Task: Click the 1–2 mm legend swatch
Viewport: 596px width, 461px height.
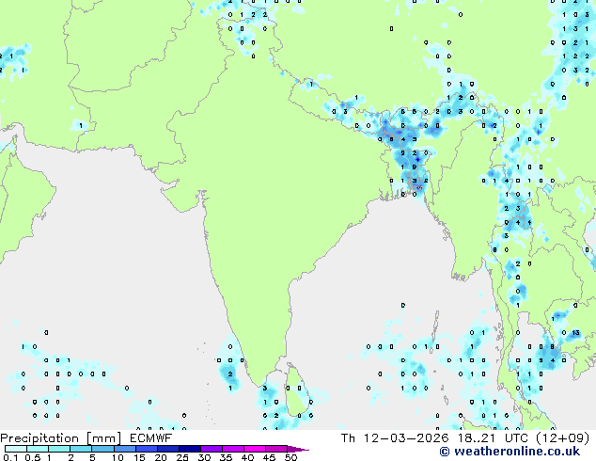Action: (x=59, y=449)
